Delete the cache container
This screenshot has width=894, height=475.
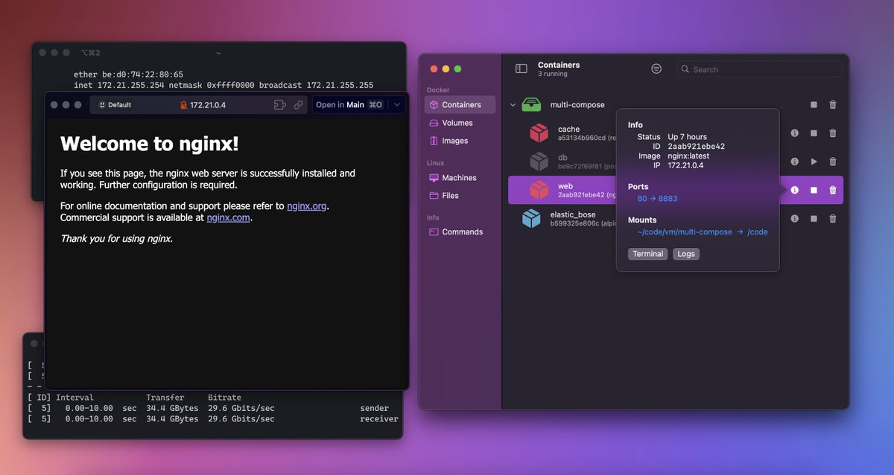point(833,133)
